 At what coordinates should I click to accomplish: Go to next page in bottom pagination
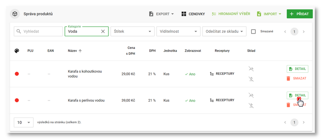(304, 122)
